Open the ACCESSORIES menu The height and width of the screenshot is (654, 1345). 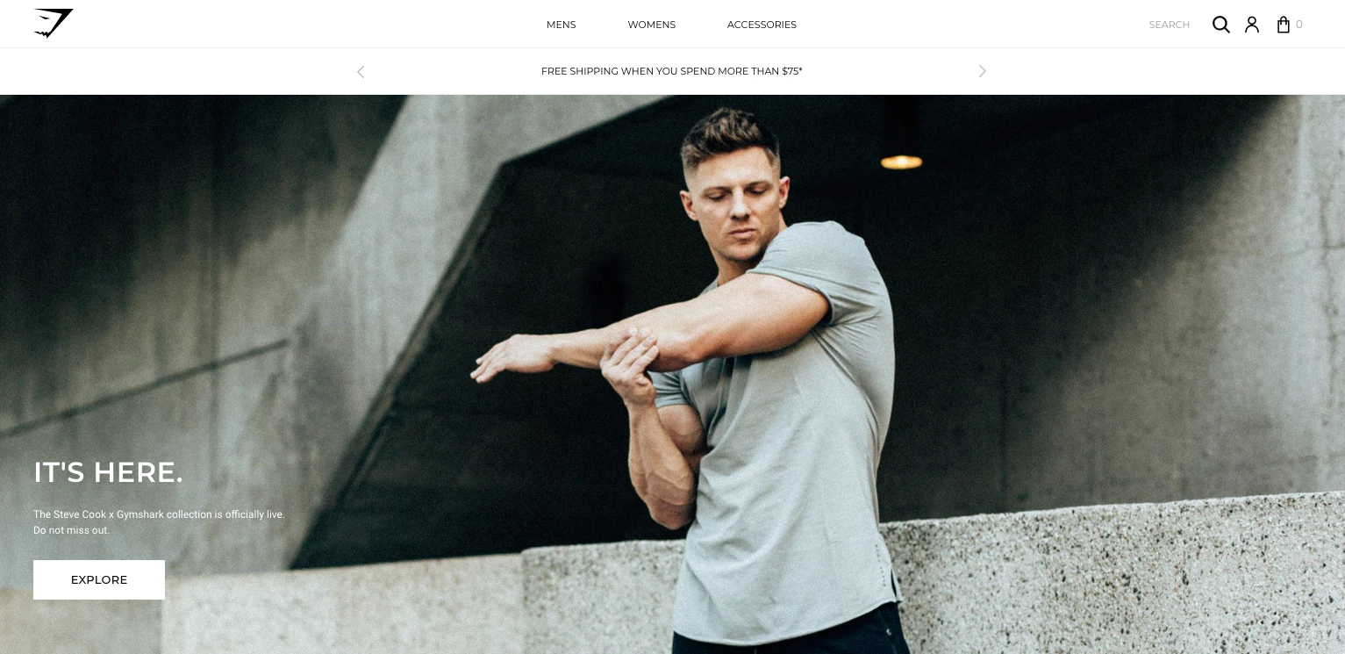pos(762,25)
